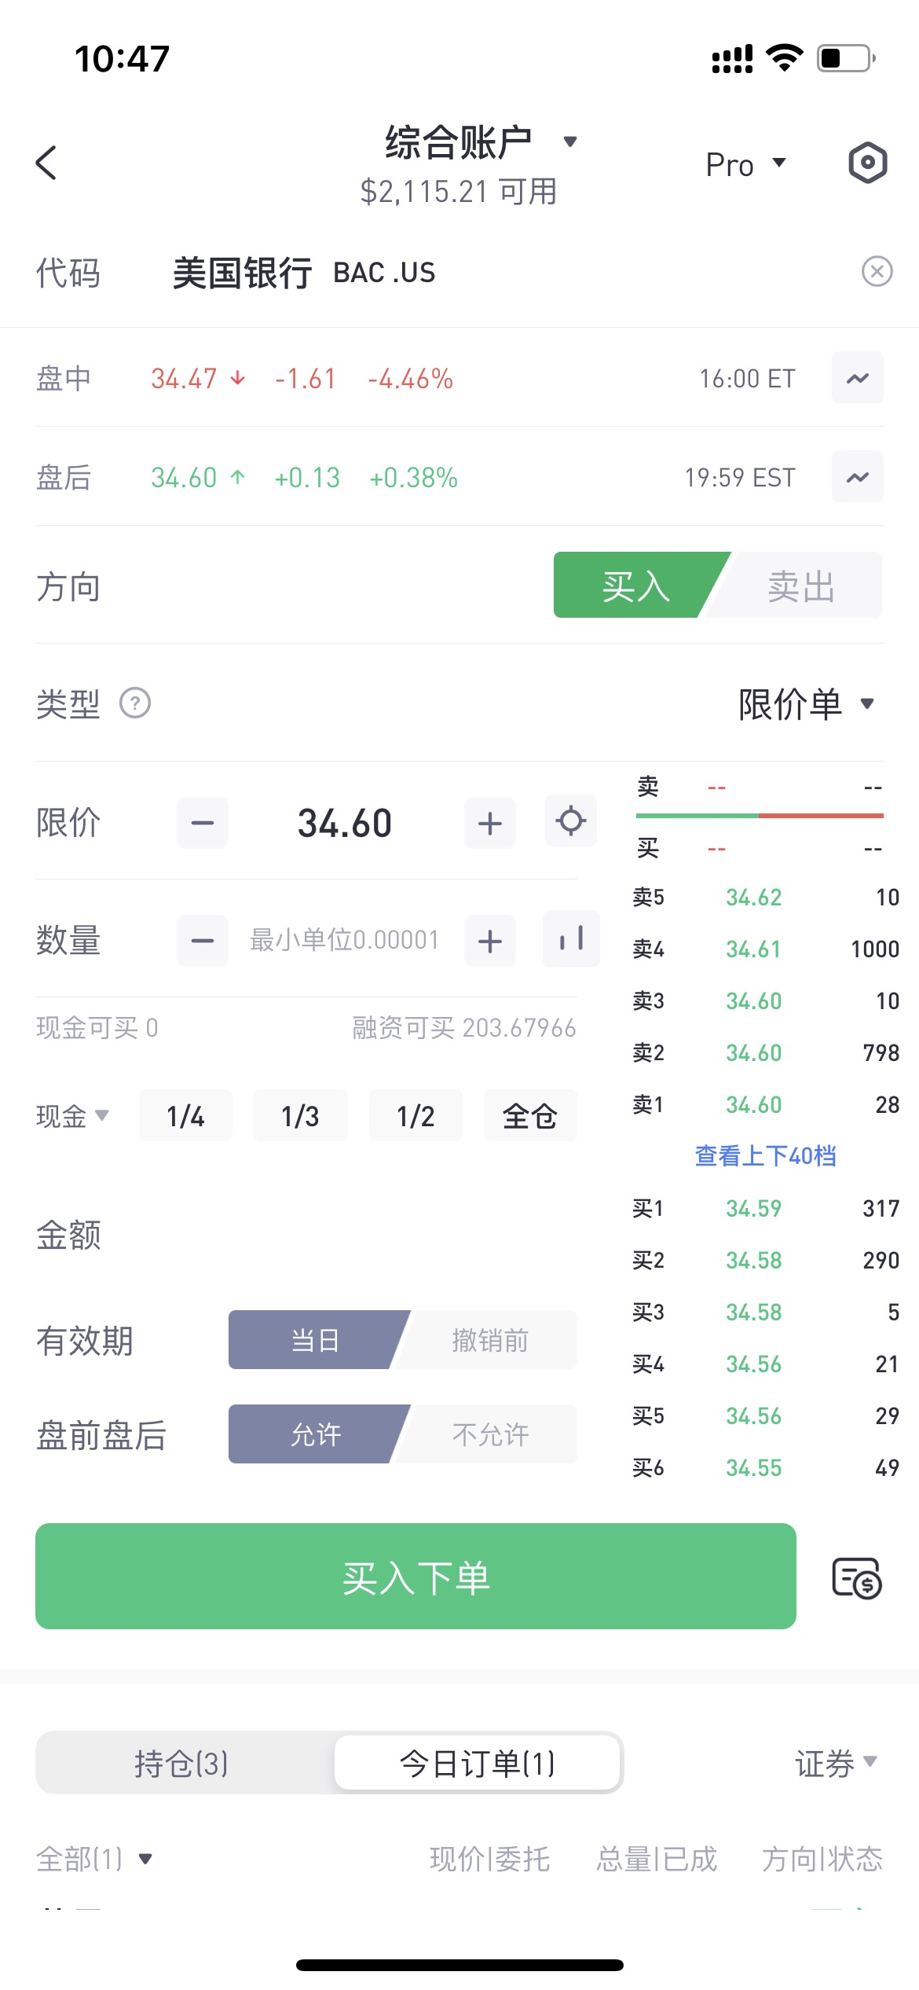Tap the 融资可买 203.67966 text
The height and width of the screenshot is (1990, 919).
tap(464, 1027)
